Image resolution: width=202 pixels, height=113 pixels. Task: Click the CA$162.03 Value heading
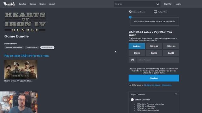150,34
